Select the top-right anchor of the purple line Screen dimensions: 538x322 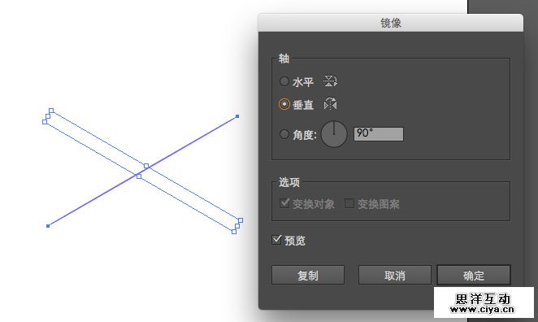[x=237, y=116]
